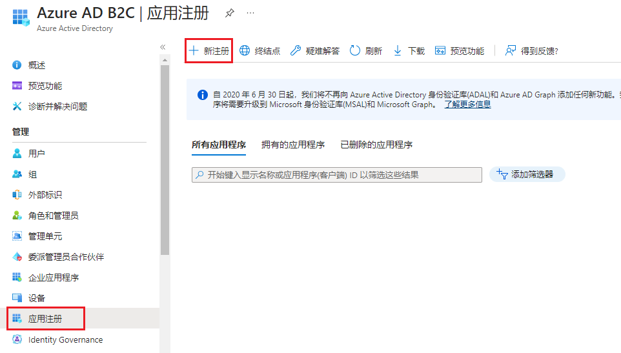
Task: Select the 得到反馈? label
Action: (540, 51)
